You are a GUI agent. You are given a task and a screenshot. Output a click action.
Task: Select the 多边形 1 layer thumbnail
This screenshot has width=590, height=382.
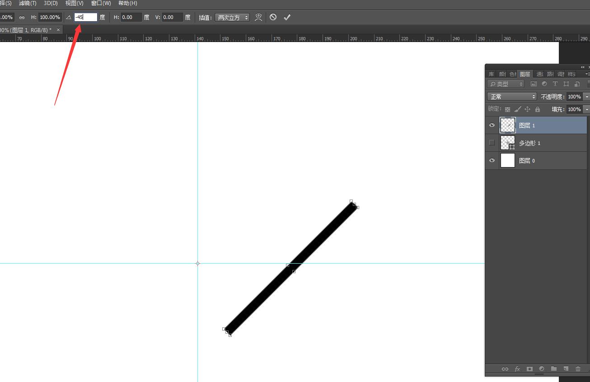click(508, 143)
